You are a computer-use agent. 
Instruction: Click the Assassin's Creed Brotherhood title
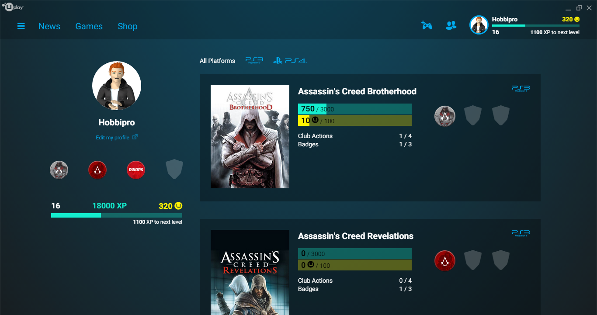tap(357, 91)
